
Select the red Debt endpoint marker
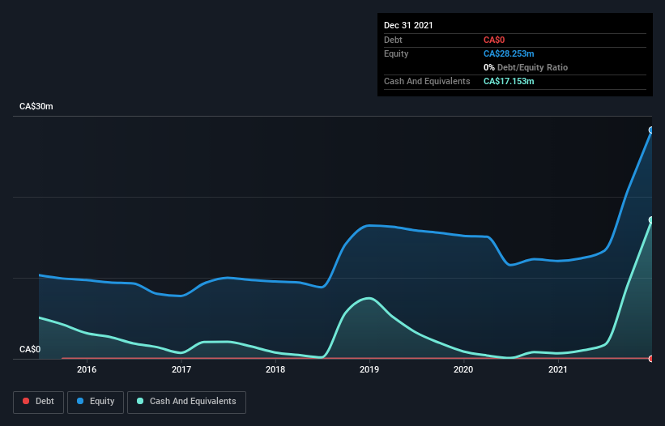coord(651,359)
